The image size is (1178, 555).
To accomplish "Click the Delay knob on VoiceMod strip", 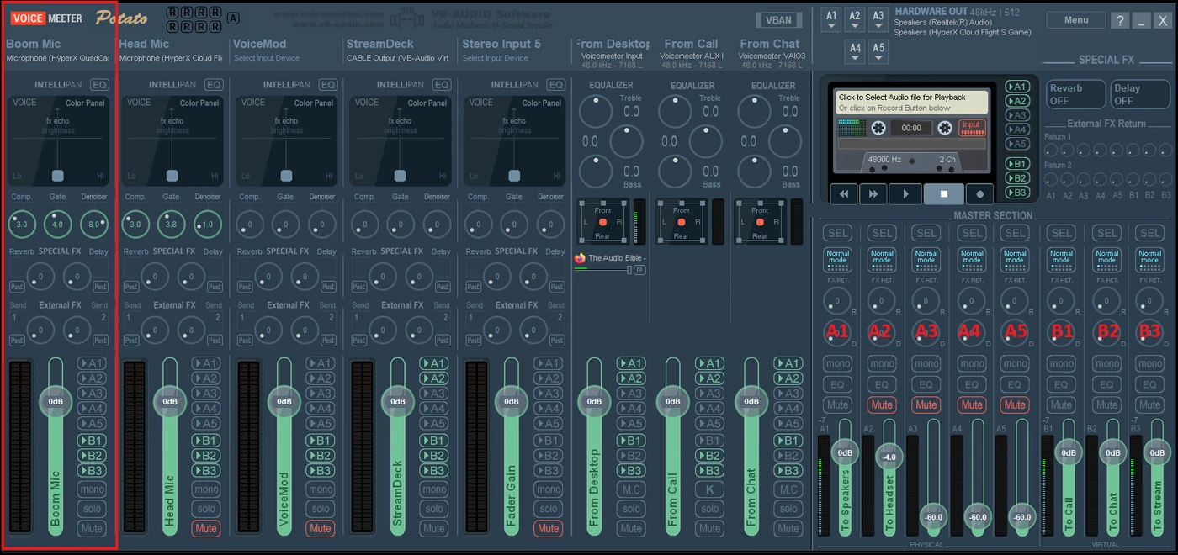I will pos(304,276).
